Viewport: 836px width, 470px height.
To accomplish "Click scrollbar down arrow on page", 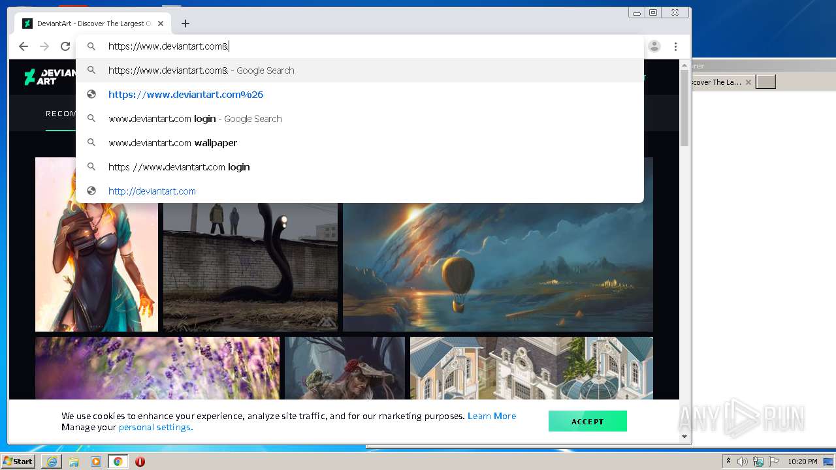I will pos(684,436).
